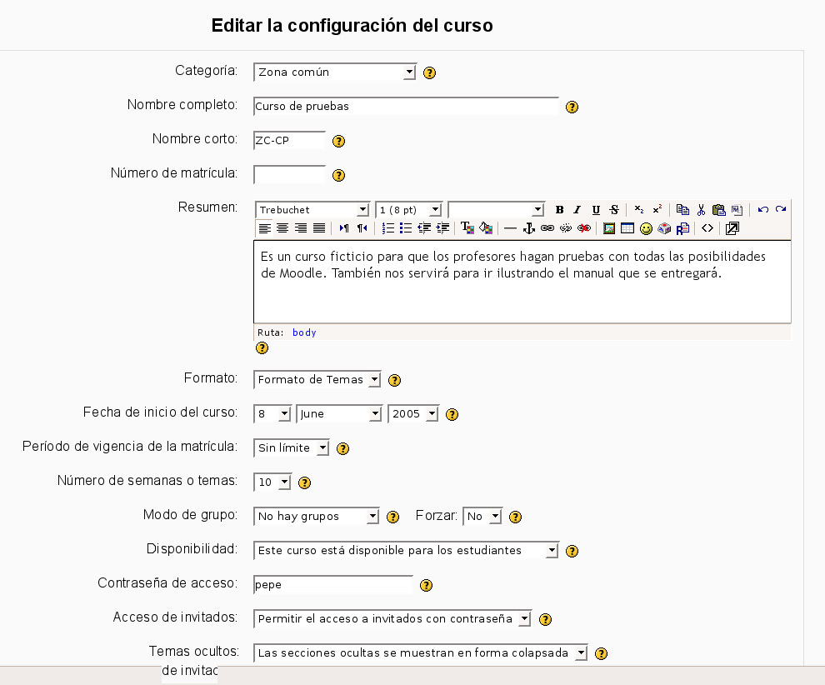The width and height of the screenshot is (825, 685).
Task: Select the superscript formatting icon
Action: (x=657, y=209)
